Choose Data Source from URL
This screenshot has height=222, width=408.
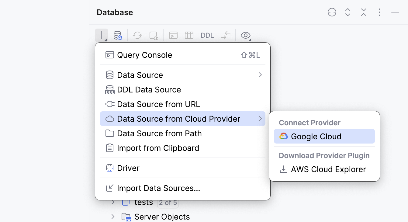click(158, 104)
